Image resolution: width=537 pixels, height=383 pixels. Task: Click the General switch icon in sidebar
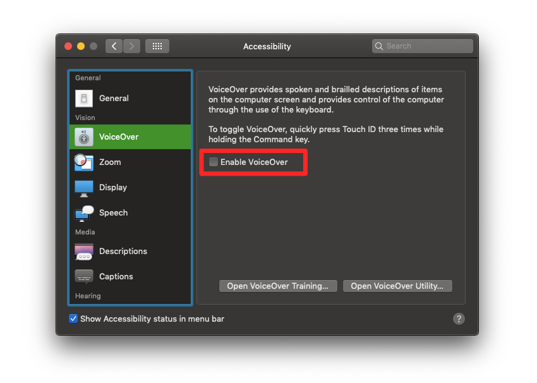[84, 99]
